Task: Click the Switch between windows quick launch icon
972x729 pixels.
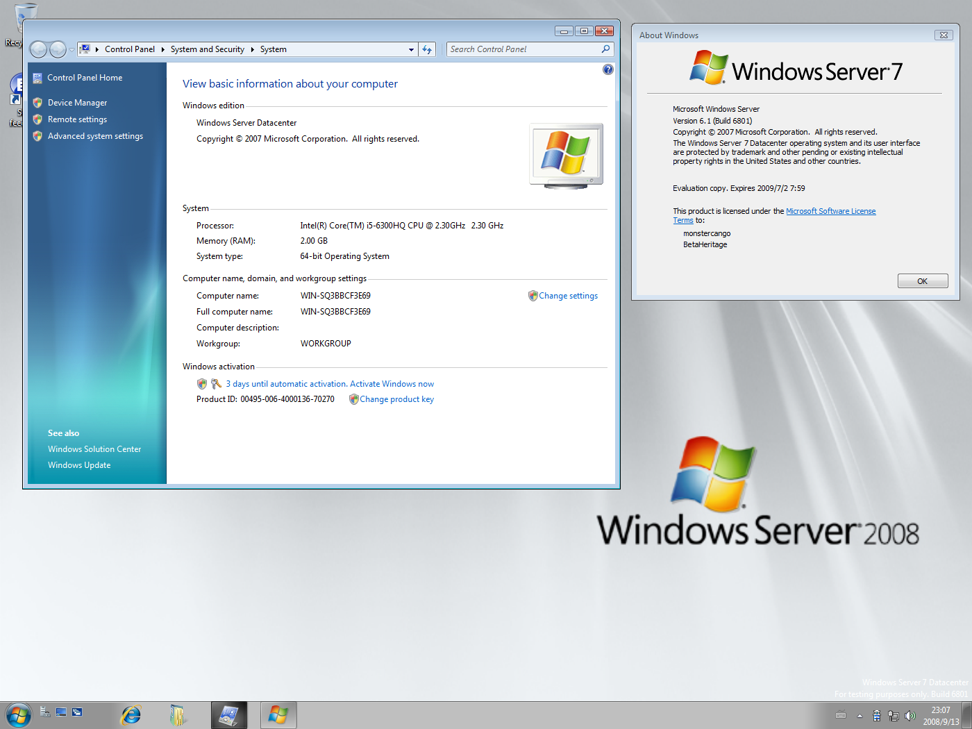Action: coord(77,712)
